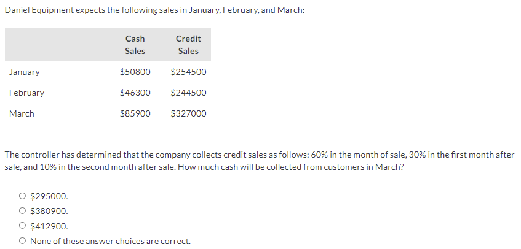Image resolution: width=521 pixels, height=249 pixels.
Task: Click February cash sales value $46300
Action: point(135,93)
